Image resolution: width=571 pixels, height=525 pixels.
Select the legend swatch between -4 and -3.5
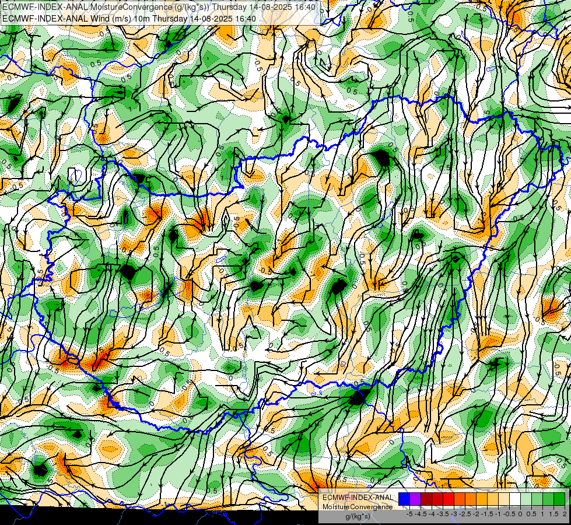[x=437, y=499]
